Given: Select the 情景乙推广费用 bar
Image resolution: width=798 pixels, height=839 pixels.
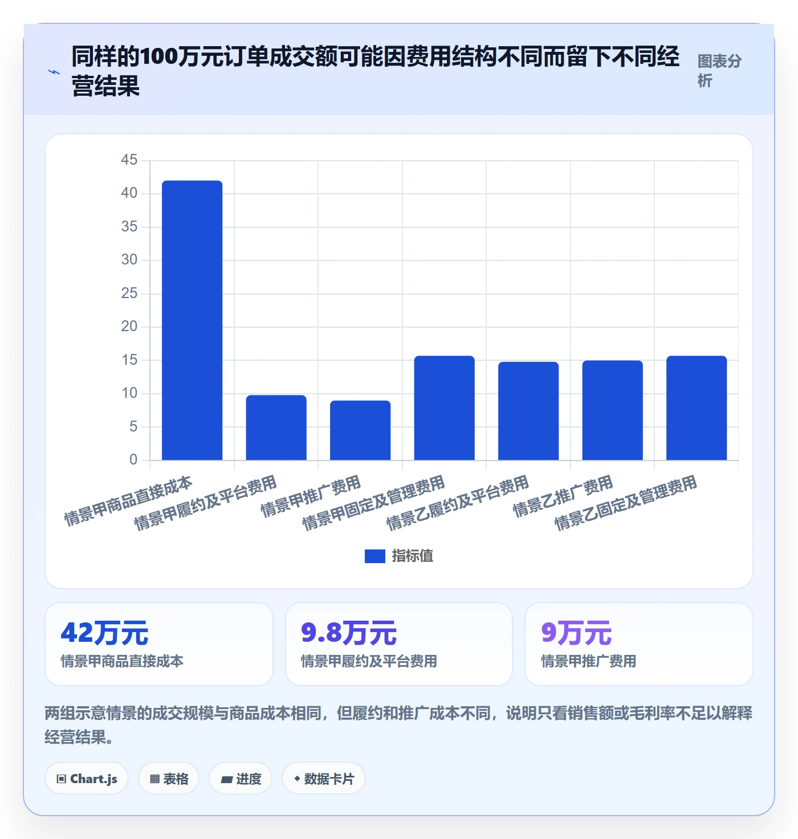Looking at the screenshot, I should 613,410.
